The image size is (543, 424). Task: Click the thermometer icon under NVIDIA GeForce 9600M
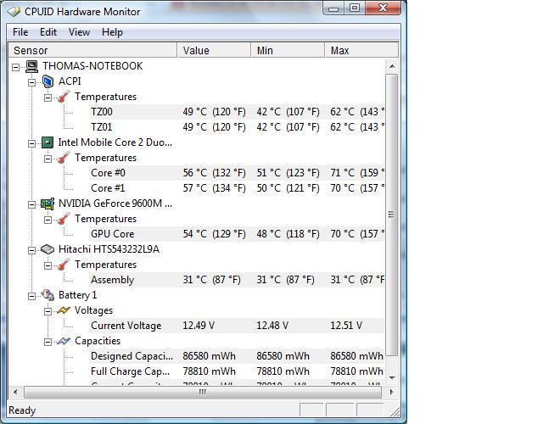point(64,219)
